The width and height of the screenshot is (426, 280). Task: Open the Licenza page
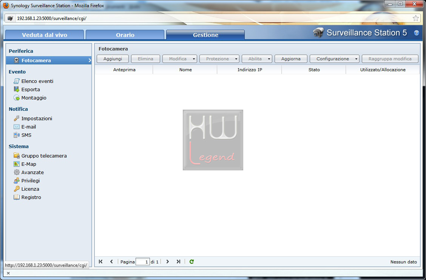[30, 189]
